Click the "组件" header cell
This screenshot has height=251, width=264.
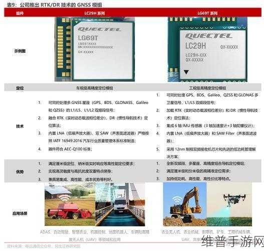(x=20, y=13)
